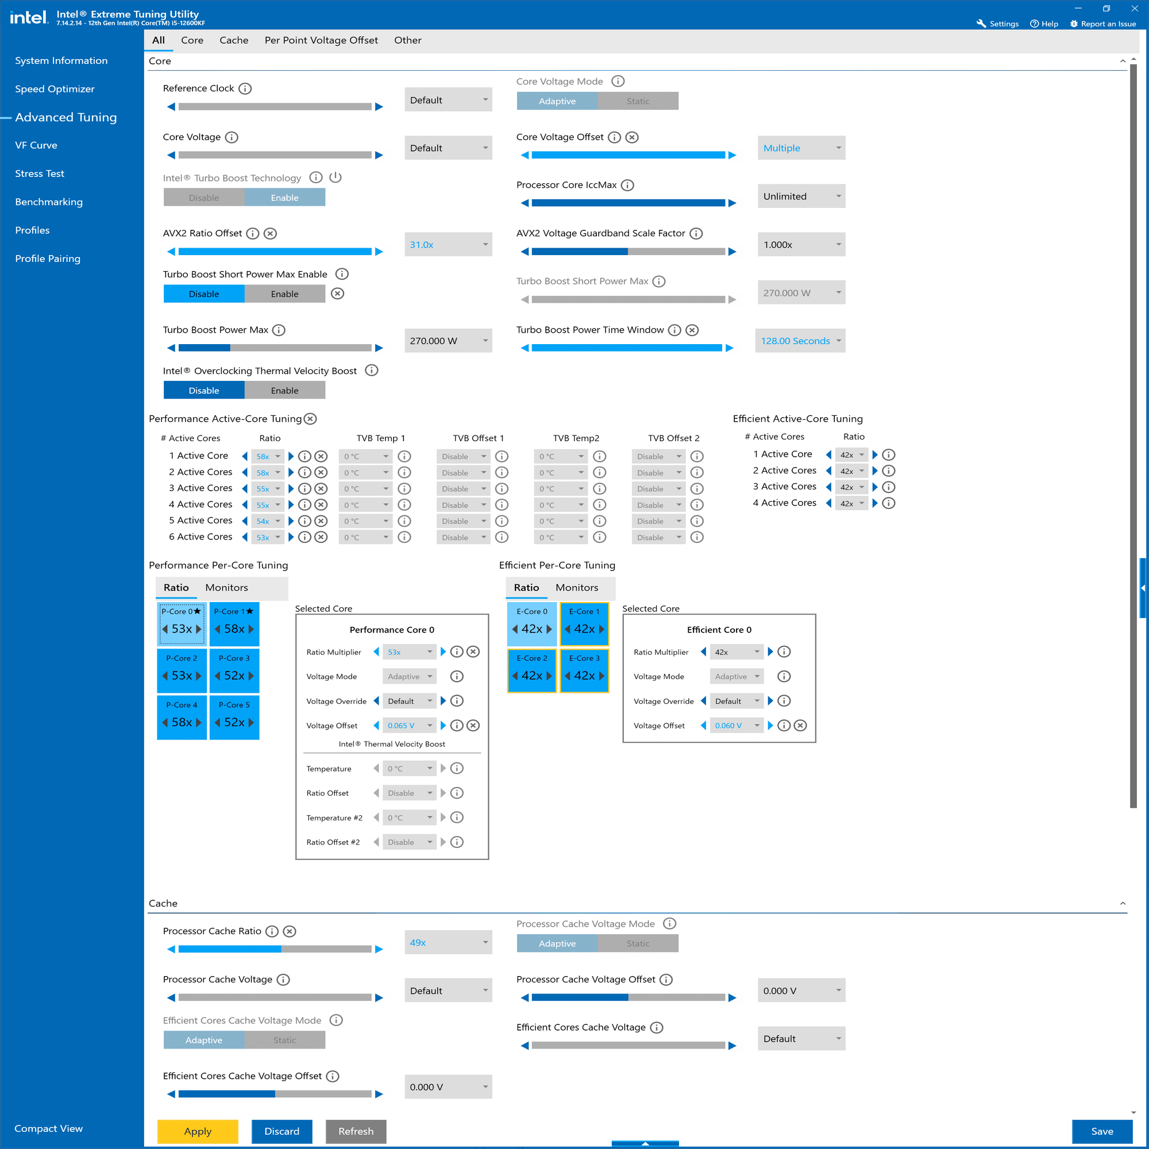Open Turbo Boost Power Max 270.000 W dropdown
Viewport: 1149px width, 1149px height.
(449, 341)
